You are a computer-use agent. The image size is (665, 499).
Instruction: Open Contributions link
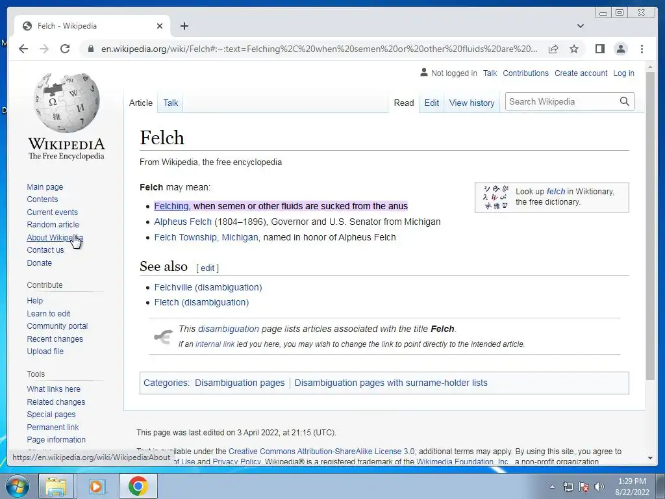pyautogui.click(x=526, y=73)
